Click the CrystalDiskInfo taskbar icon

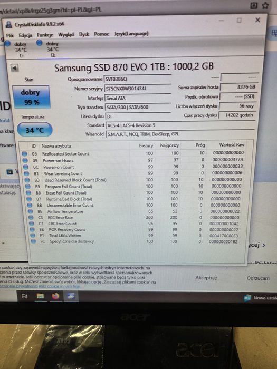pyautogui.click(x=71, y=296)
